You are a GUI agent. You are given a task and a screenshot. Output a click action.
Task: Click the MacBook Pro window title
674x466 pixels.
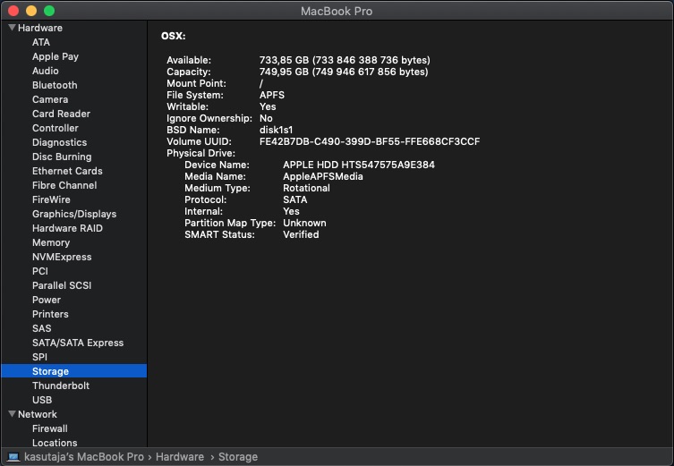click(x=337, y=11)
